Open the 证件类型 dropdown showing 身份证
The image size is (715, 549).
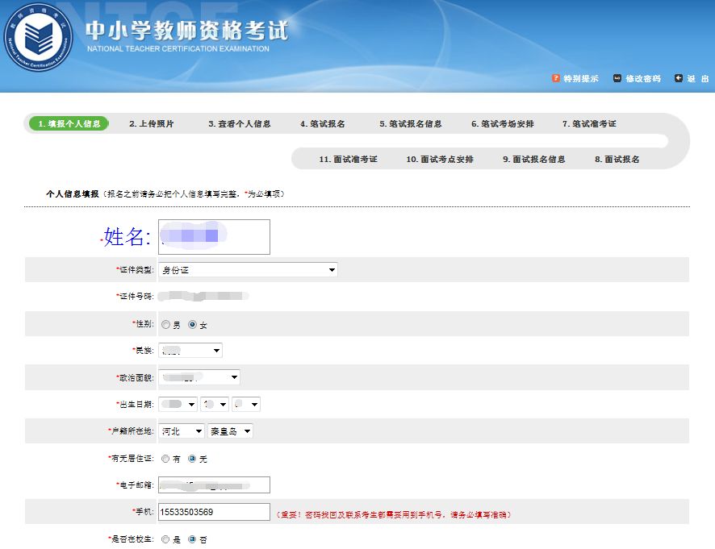(x=248, y=270)
